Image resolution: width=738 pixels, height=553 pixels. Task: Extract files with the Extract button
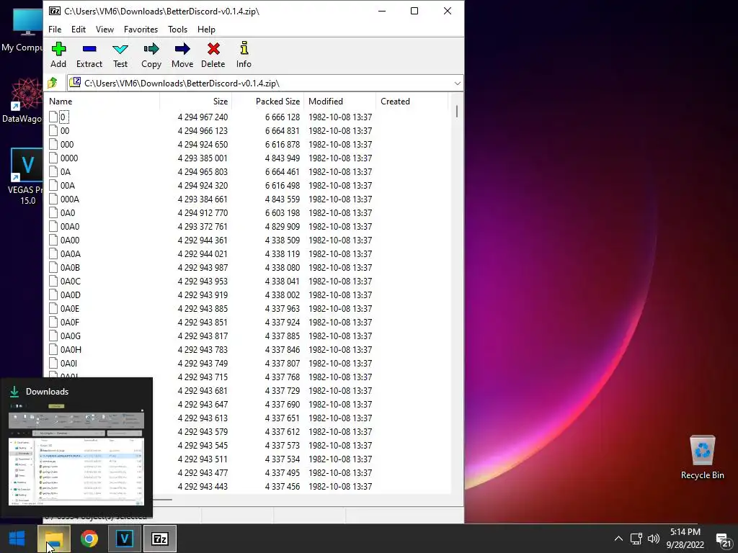click(x=89, y=55)
